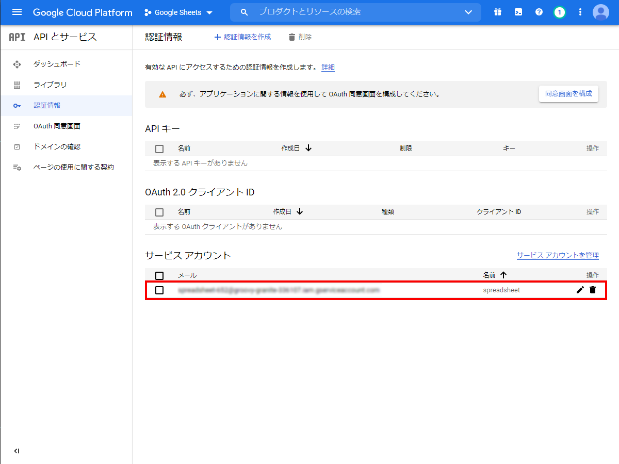Click the domain verification checkbox icon
The width and height of the screenshot is (619, 464).
(x=17, y=147)
